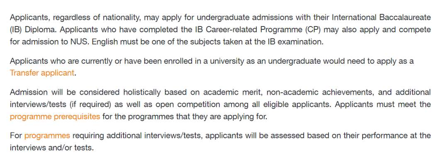Click the phrase International Baccalaureate
The height and width of the screenshot is (155, 448).
pos(382,17)
